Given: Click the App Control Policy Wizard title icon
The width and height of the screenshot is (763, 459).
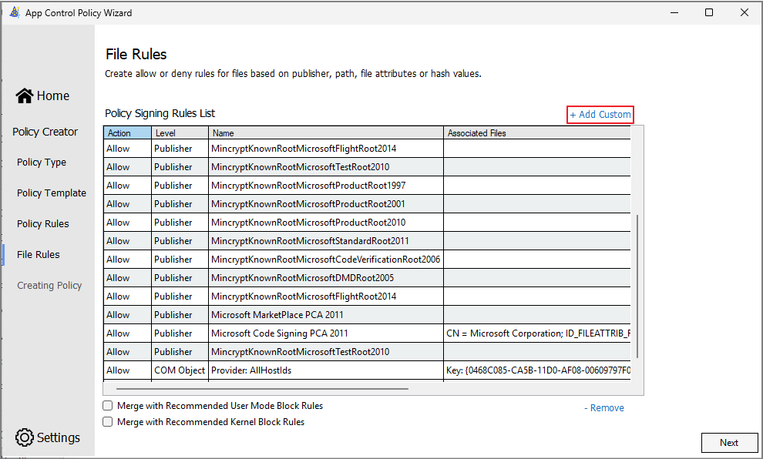Looking at the screenshot, I should [15, 12].
